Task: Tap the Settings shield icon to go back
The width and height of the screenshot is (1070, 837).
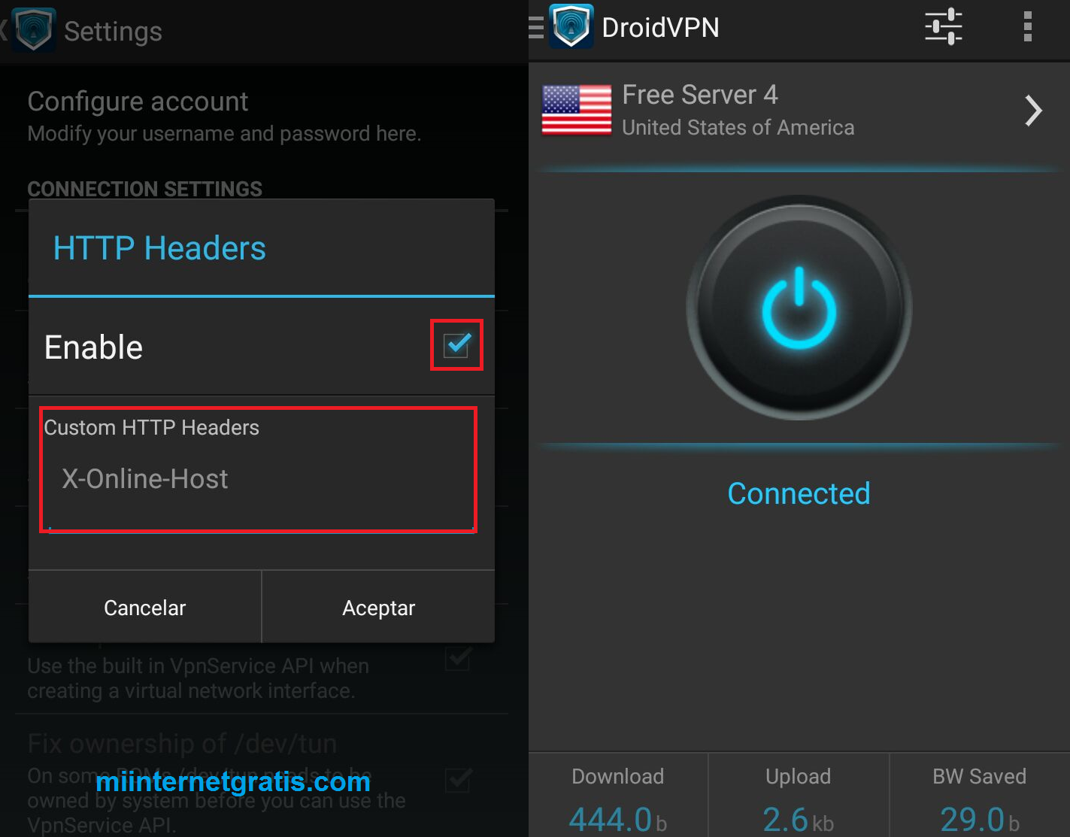Action: [33, 31]
